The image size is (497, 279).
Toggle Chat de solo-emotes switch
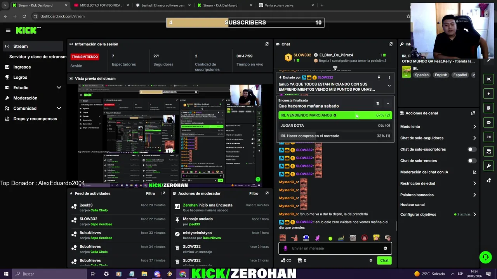pos(472,161)
